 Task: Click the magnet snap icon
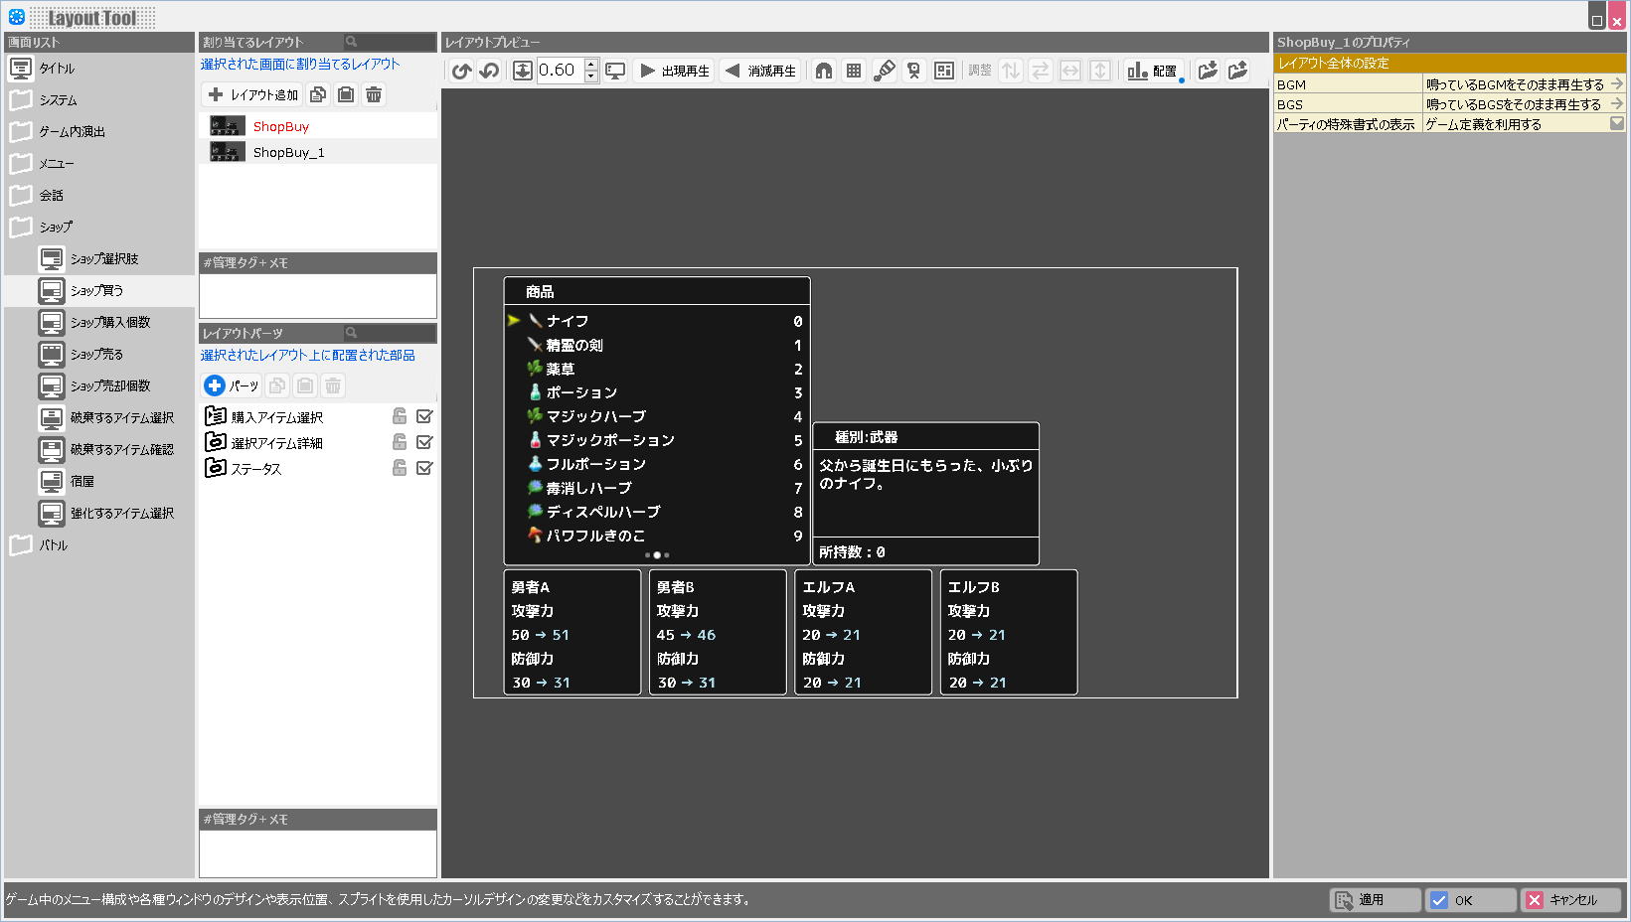(824, 71)
